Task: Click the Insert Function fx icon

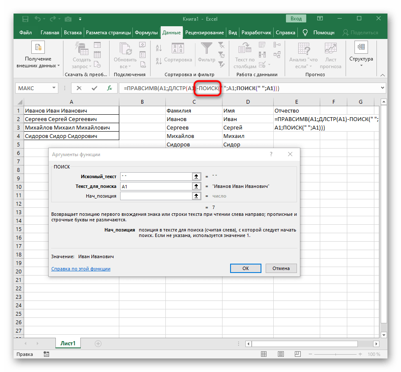Action: pos(109,88)
